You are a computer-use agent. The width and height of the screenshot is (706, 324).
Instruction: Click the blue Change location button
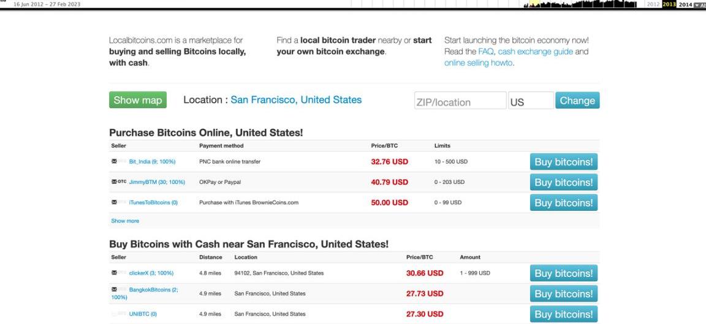577,101
